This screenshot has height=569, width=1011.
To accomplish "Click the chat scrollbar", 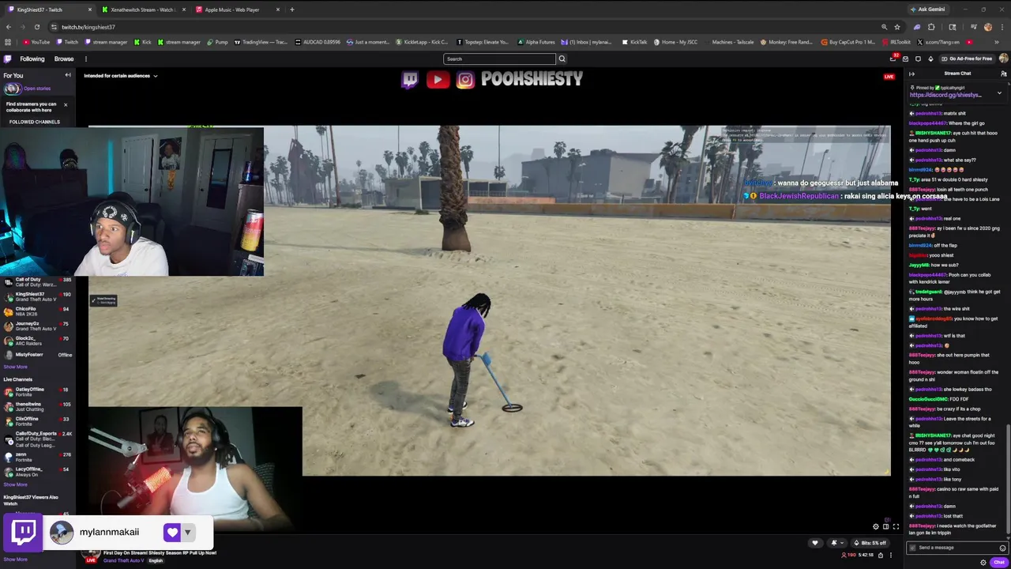I will coord(1009,480).
